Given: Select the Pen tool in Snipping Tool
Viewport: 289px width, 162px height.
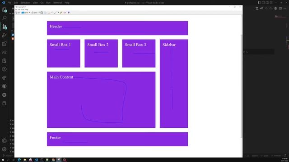Looking at the screenshot, I should point(55,13).
